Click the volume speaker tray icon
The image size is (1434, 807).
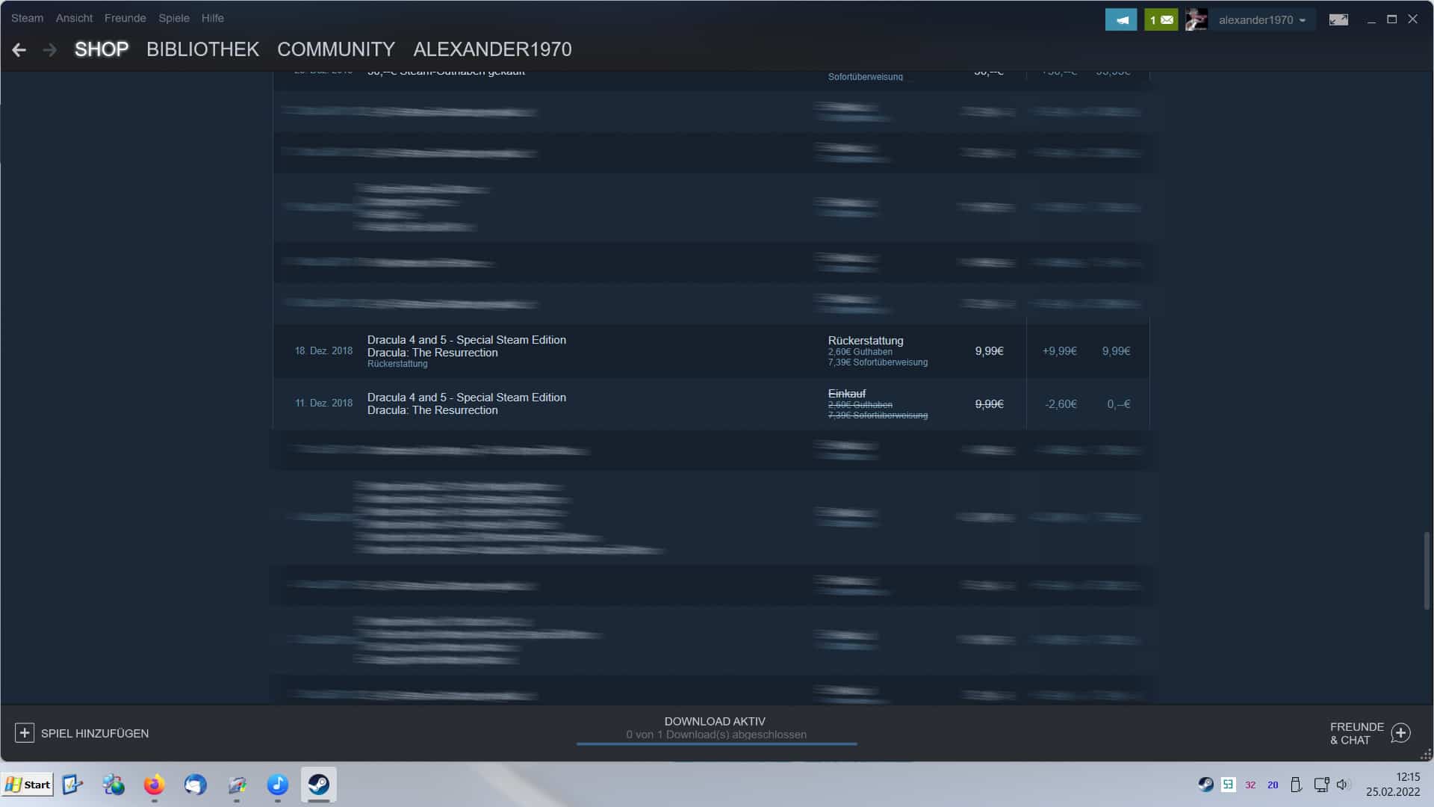(1344, 785)
